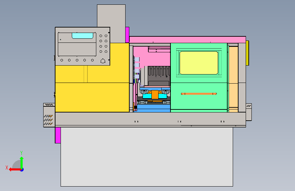This screenshot has width=295, height=191.
Task: Select the light-yellow window on the green door
Action: click(x=199, y=63)
